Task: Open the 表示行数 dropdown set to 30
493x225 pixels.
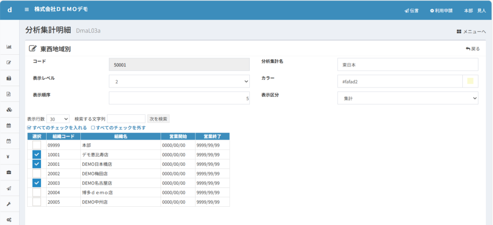Action: tap(59, 119)
